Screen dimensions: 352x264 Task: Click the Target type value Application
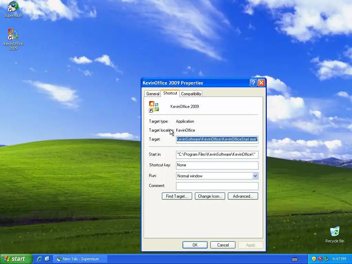185,121
